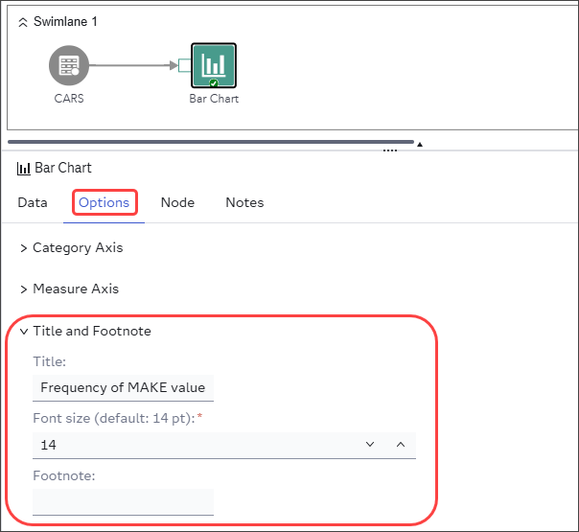Click the Title input field
Image resolution: width=579 pixels, height=532 pixels.
pyautogui.click(x=123, y=387)
